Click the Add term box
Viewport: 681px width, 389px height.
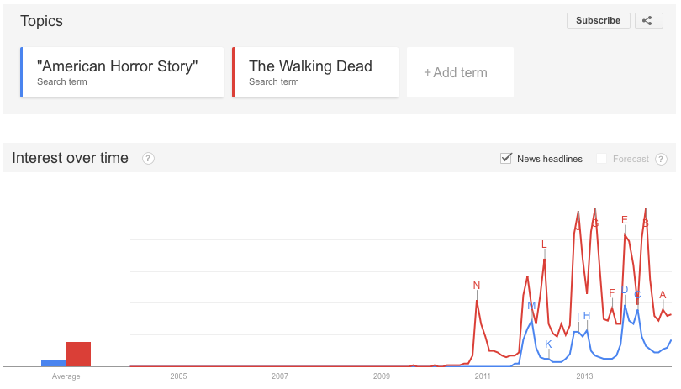(x=460, y=72)
